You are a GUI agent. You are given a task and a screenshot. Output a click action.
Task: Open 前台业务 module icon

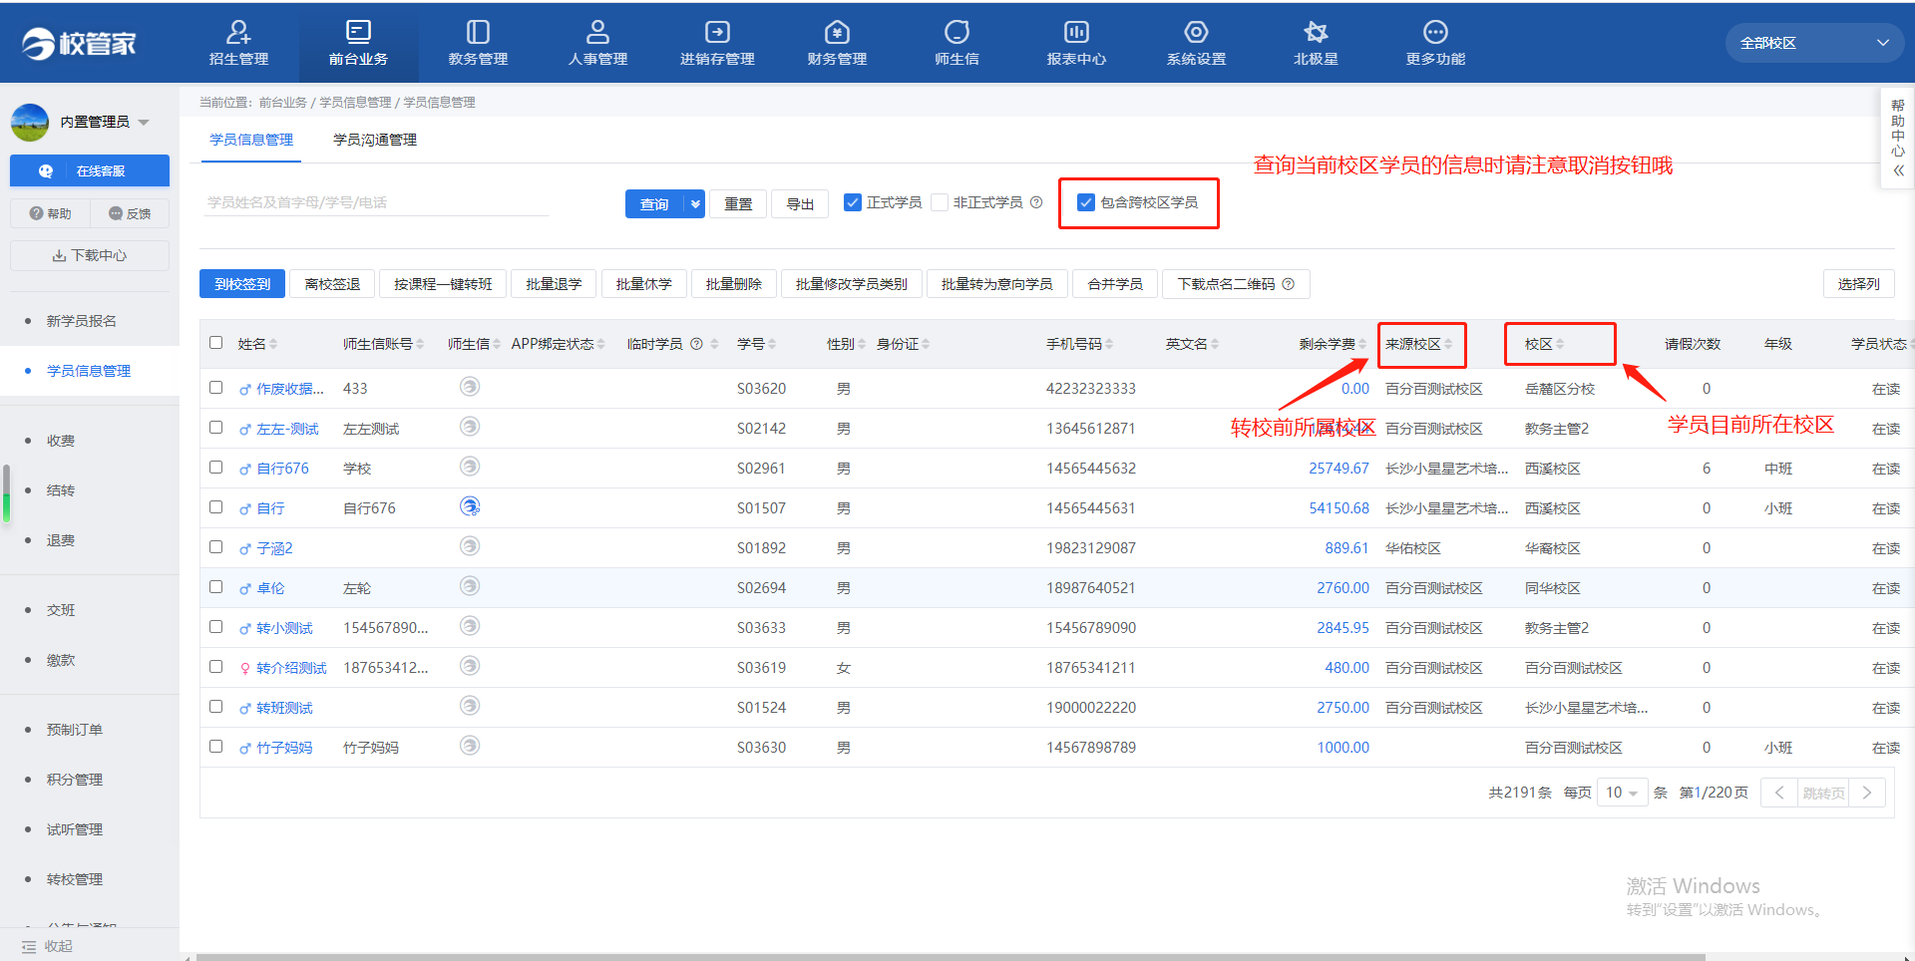[358, 32]
